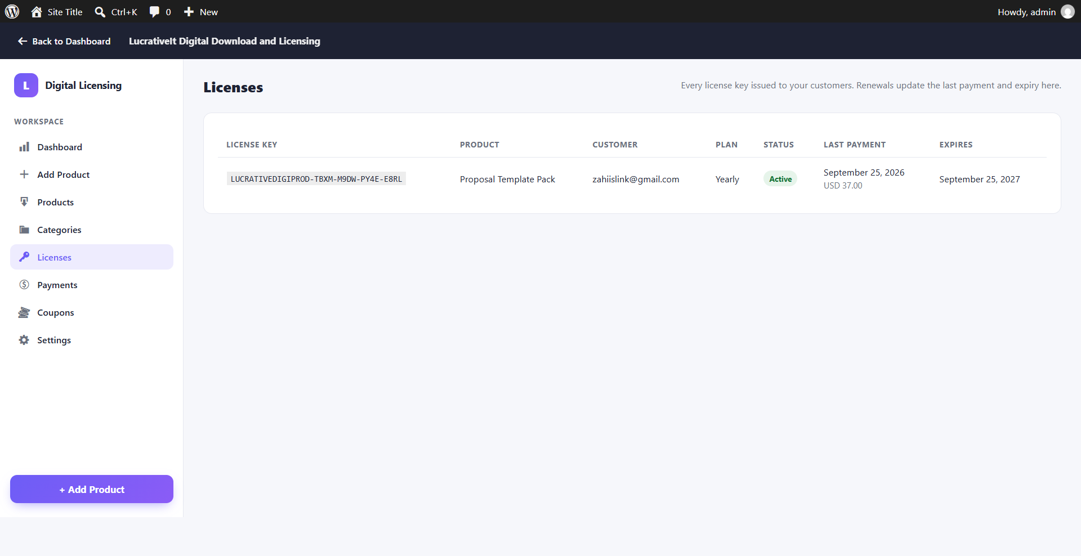Click the Licenses key icon

click(24, 257)
